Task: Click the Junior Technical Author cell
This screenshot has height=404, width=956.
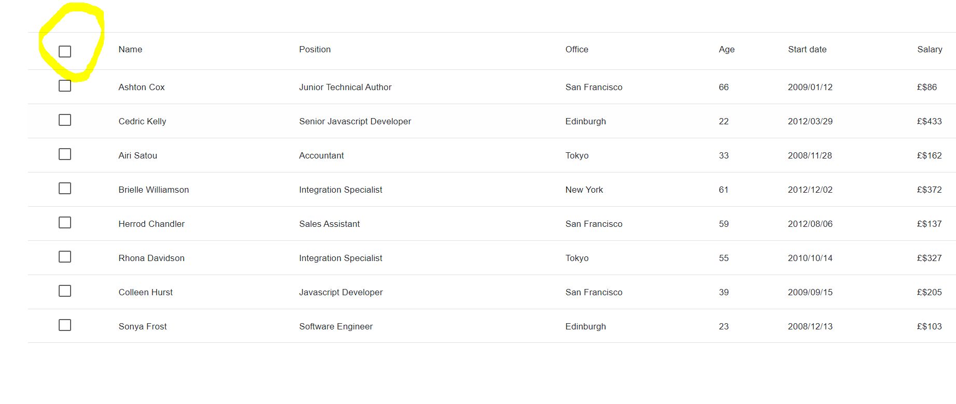Action: (345, 87)
